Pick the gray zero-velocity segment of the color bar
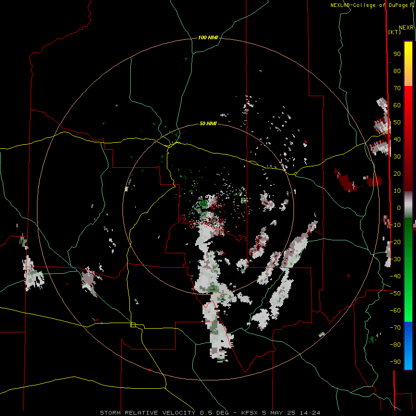 click(x=408, y=205)
